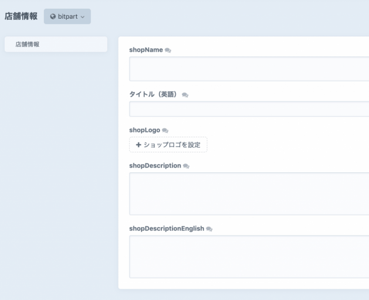
Task: Click the shopLogo field label
Action: [x=144, y=130]
